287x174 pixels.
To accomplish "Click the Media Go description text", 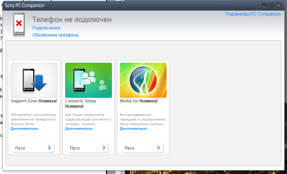I will pyautogui.click(x=142, y=119).
